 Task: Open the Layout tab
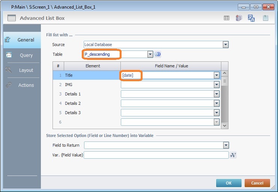[x=22, y=70]
